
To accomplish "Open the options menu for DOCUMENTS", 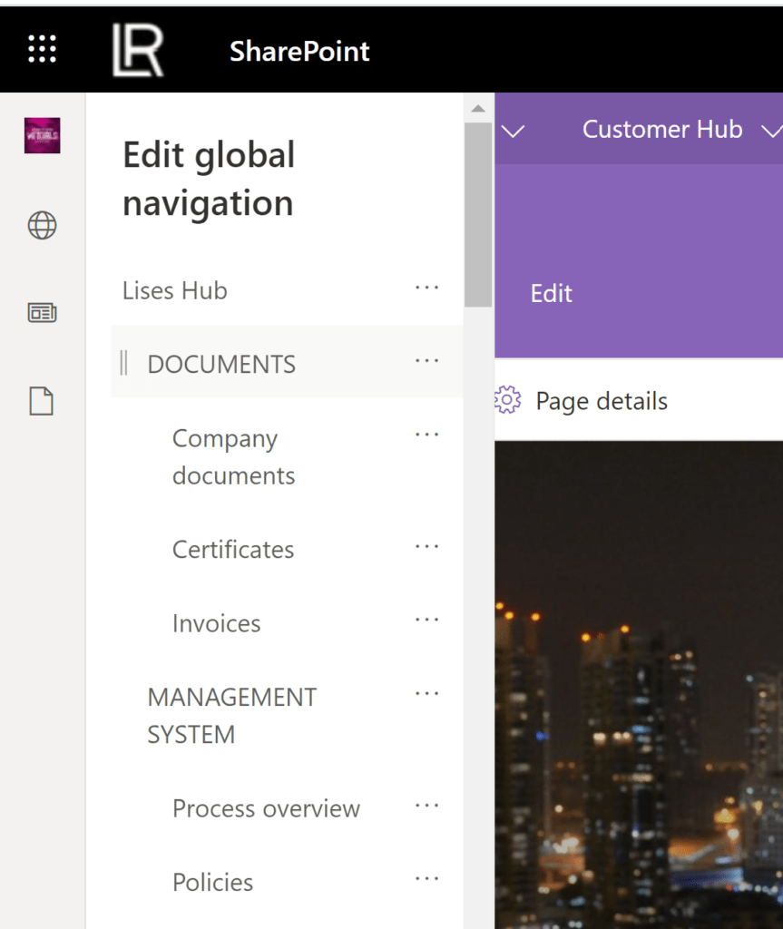I will 426,360.
